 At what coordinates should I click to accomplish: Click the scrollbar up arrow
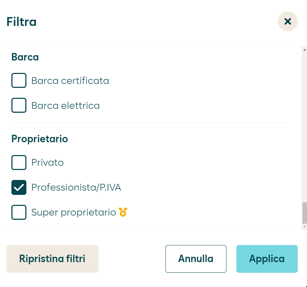pyautogui.click(x=305, y=50)
